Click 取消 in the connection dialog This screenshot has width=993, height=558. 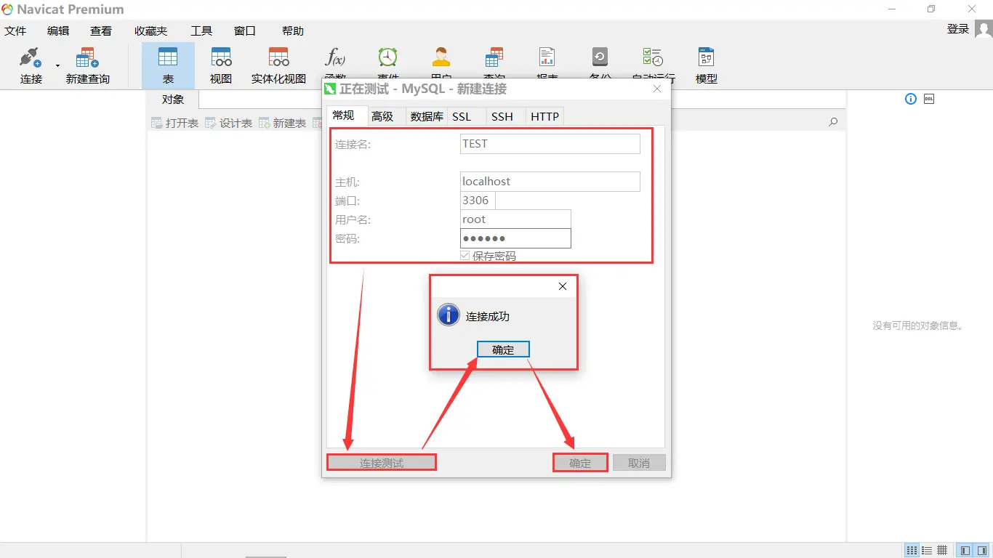[639, 463]
